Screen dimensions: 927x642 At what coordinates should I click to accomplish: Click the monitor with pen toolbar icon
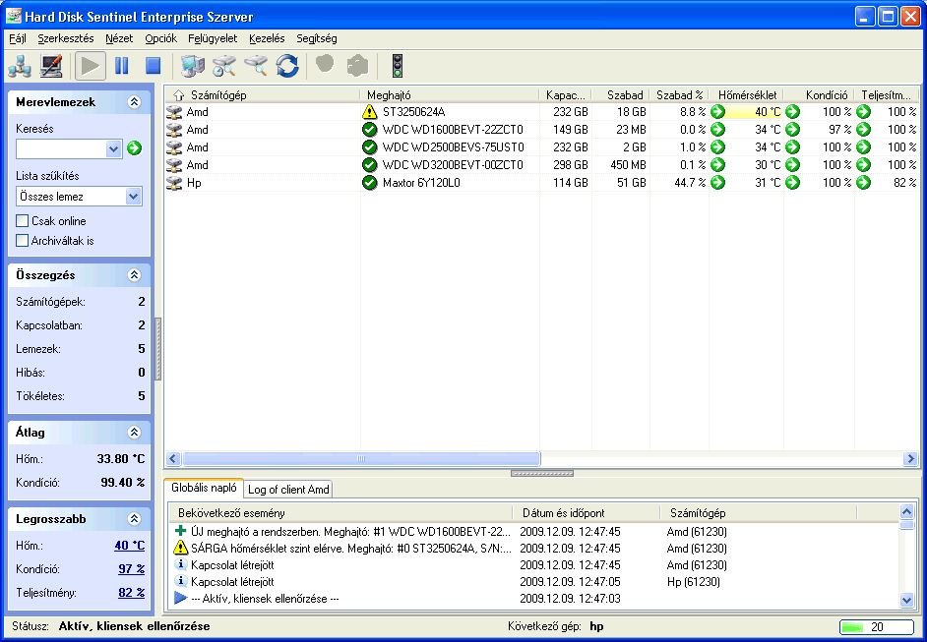[51, 66]
